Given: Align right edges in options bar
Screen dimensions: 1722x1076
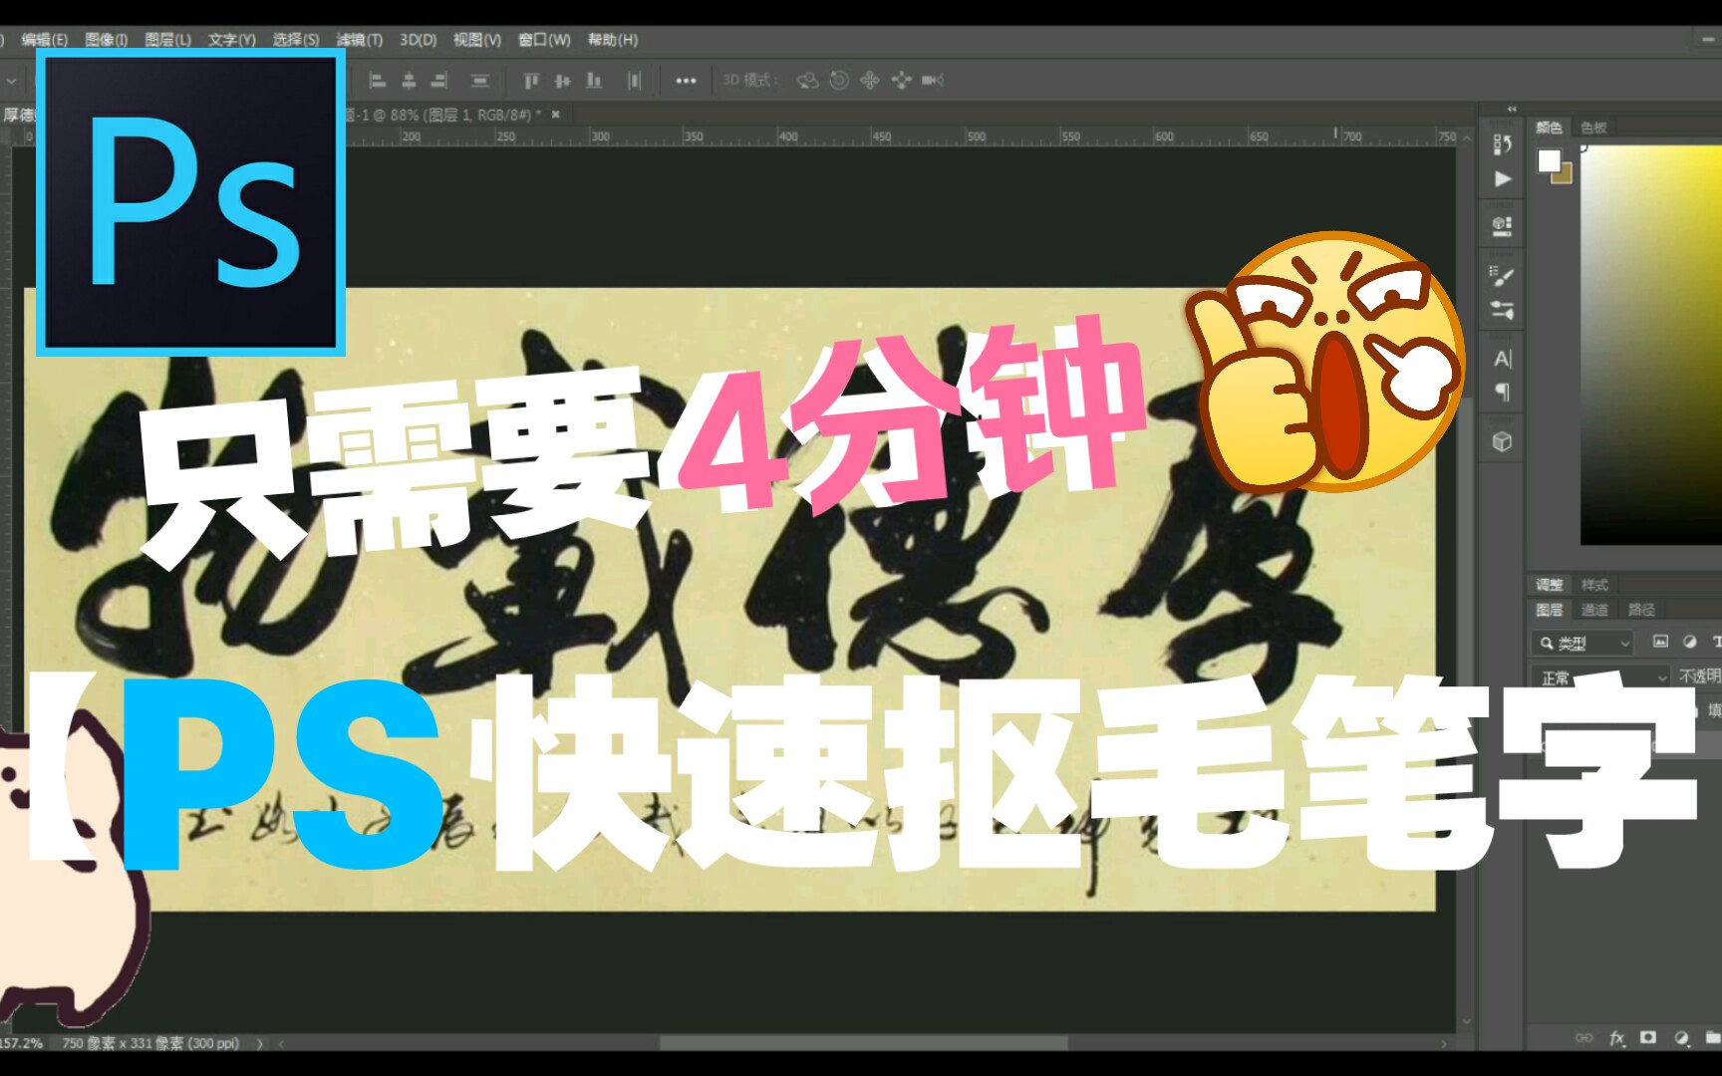Looking at the screenshot, I should pos(439,81).
